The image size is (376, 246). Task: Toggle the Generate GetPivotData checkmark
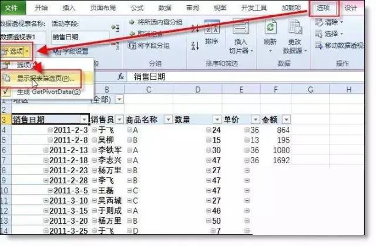[6, 92]
